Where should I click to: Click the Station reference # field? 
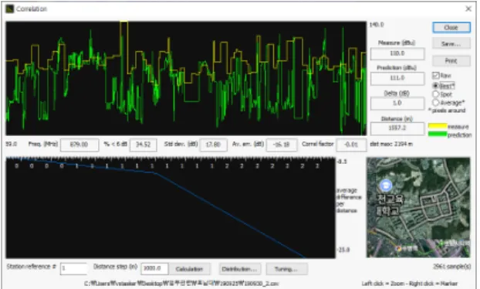pyautogui.click(x=73, y=269)
